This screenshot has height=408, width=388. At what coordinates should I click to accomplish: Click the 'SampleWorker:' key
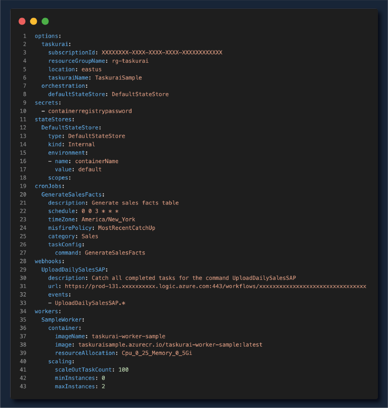click(x=63, y=319)
